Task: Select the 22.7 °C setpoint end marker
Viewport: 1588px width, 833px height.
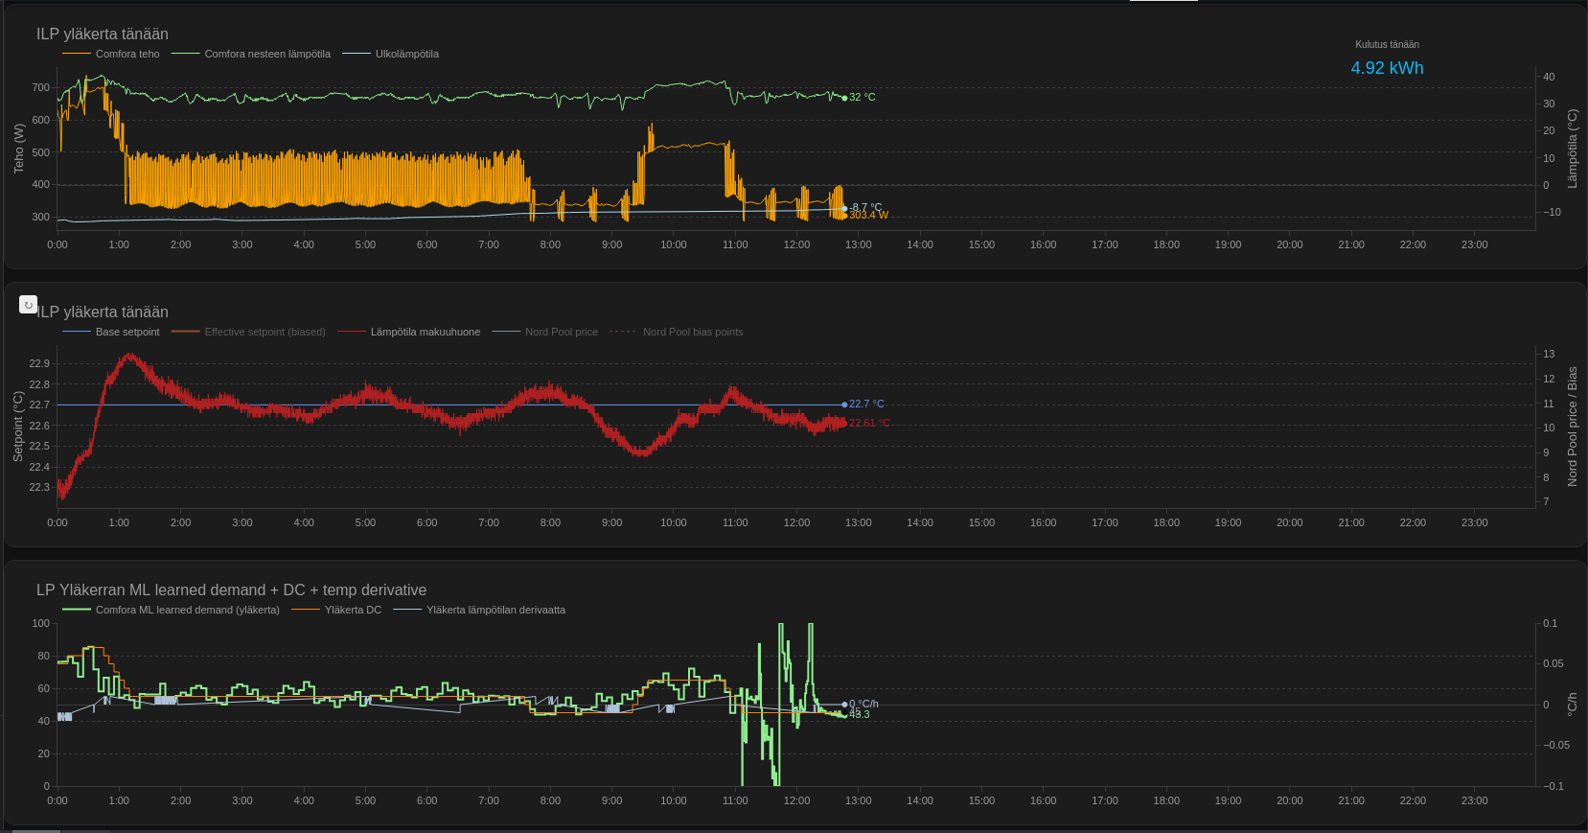Action: click(x=844, y=405)
